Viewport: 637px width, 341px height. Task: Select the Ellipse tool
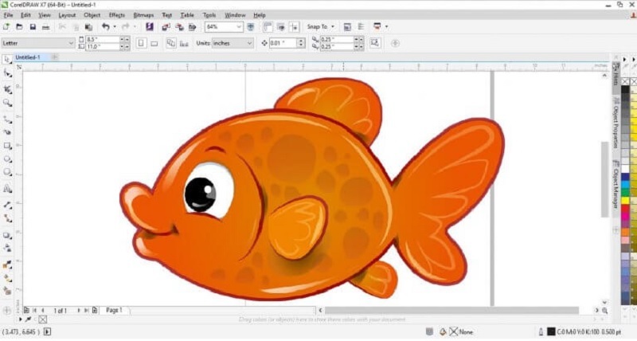point(7,159)
